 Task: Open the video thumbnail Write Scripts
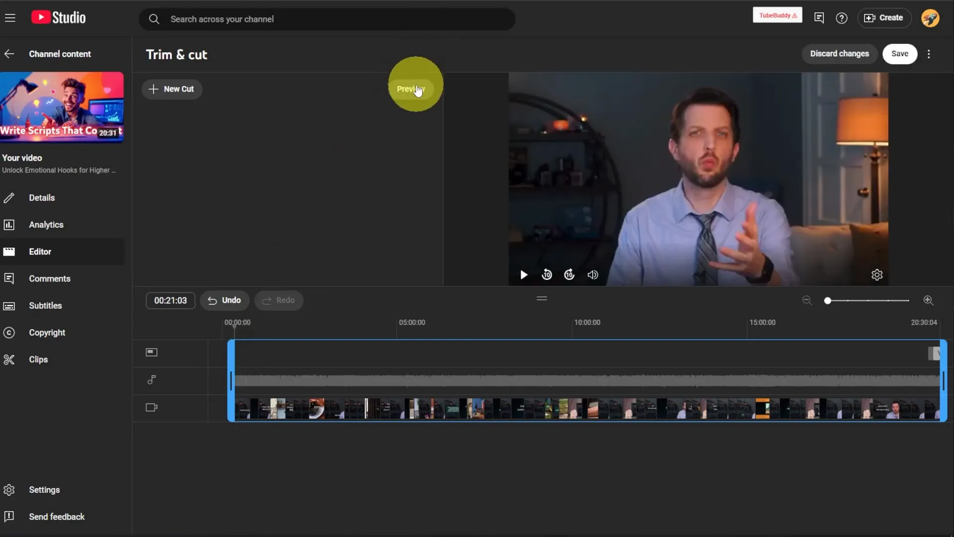pos(62,107)
